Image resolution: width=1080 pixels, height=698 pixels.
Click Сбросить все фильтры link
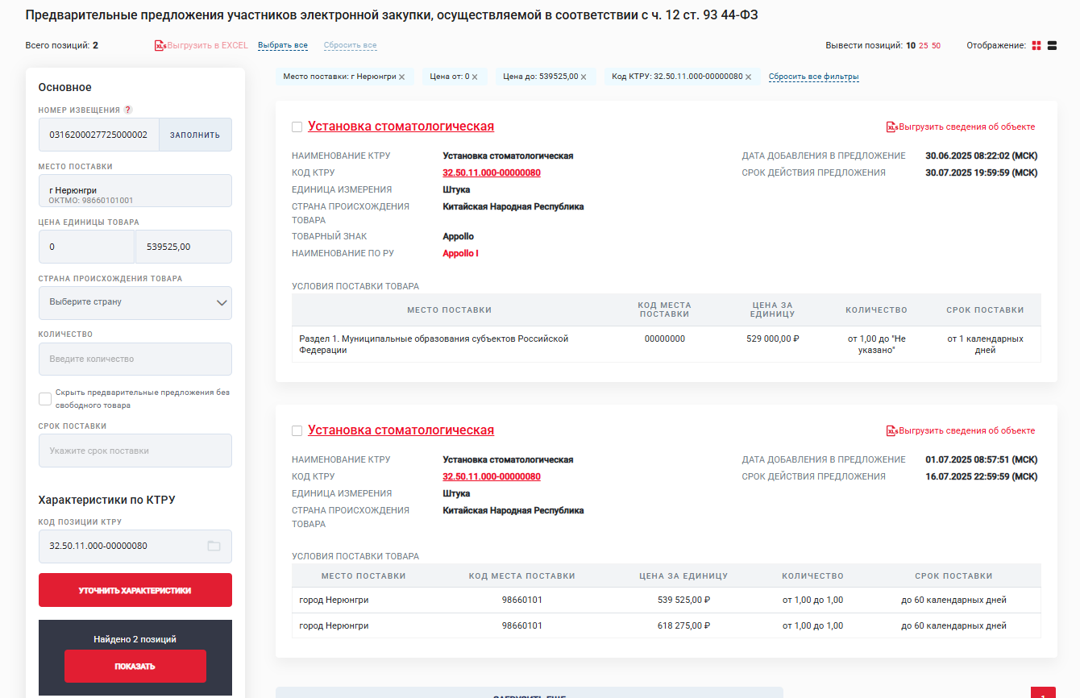click(814, 77)
